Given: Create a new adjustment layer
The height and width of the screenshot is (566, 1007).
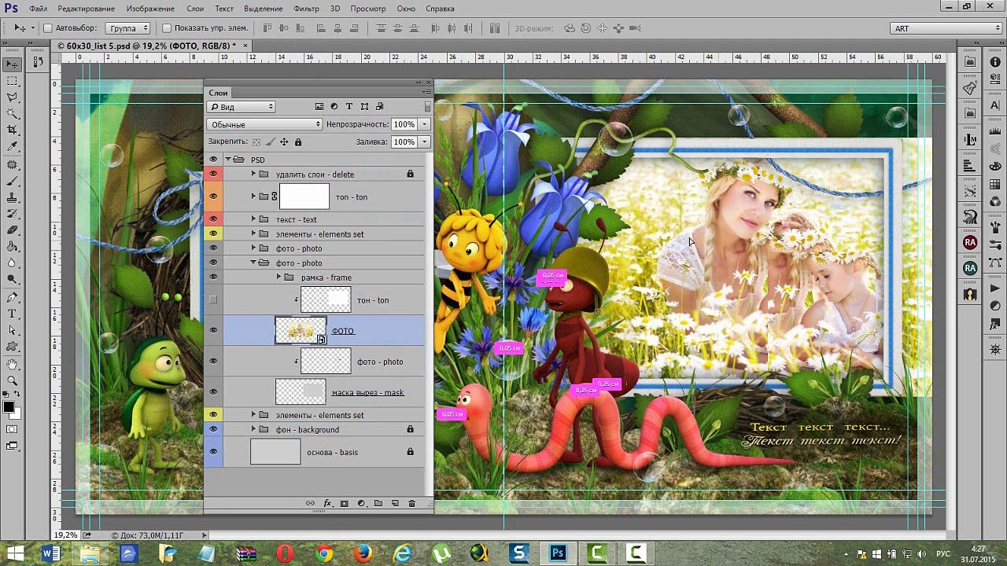Looking at the screenshot, I should click(362, 504).
